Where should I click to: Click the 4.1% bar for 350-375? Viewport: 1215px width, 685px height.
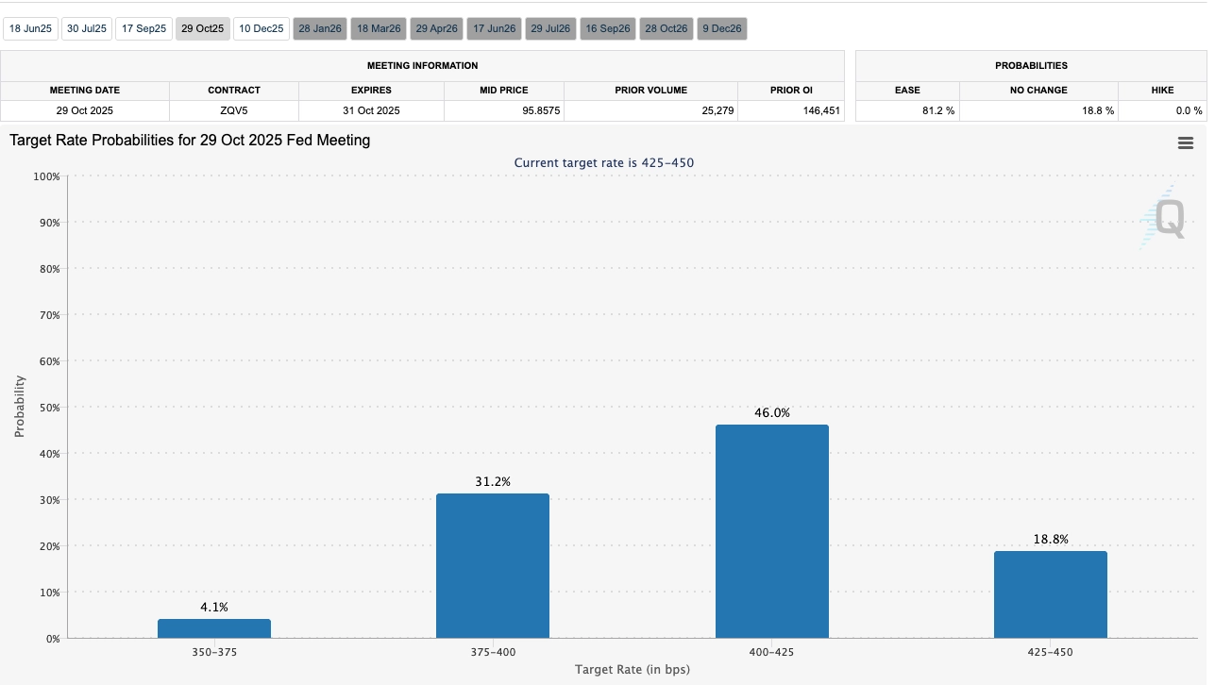tap(214, 628)
